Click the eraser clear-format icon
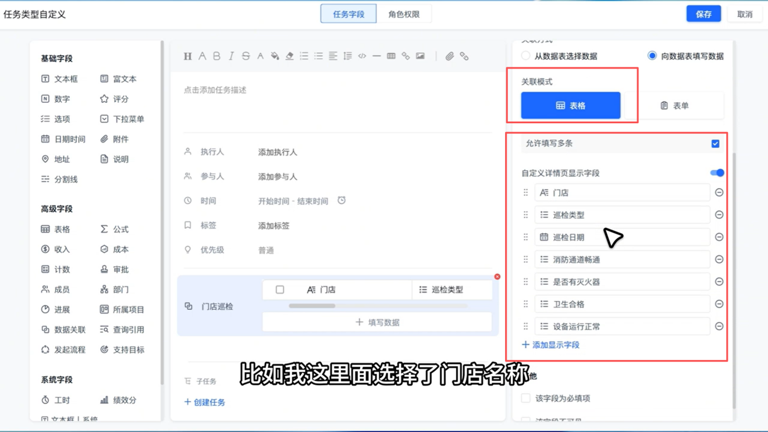 click(289, 56)
